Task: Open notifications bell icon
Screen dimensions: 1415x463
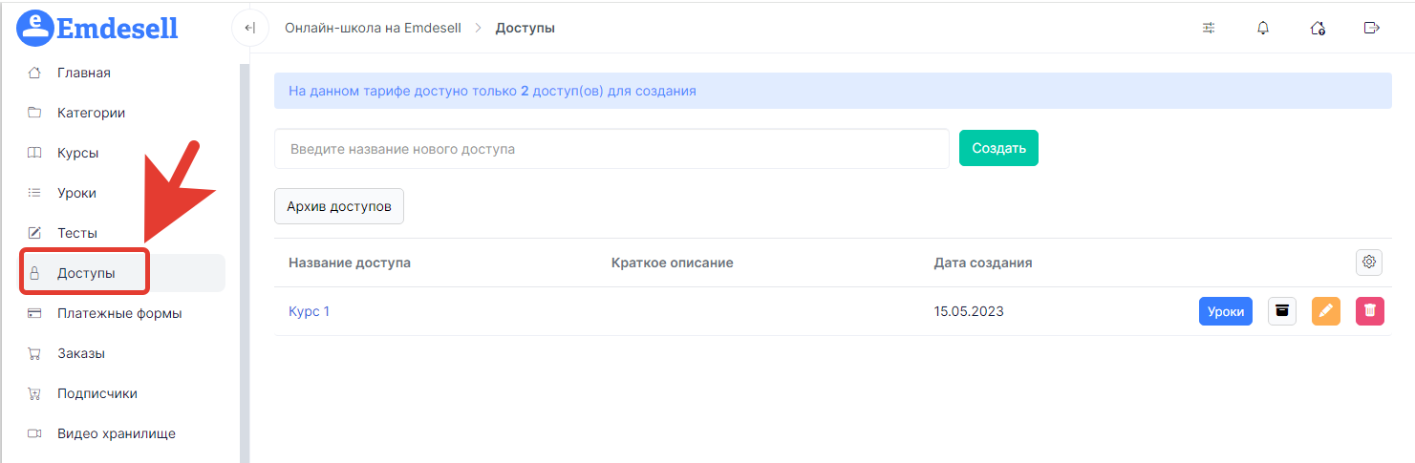Action: point(1263,28)
